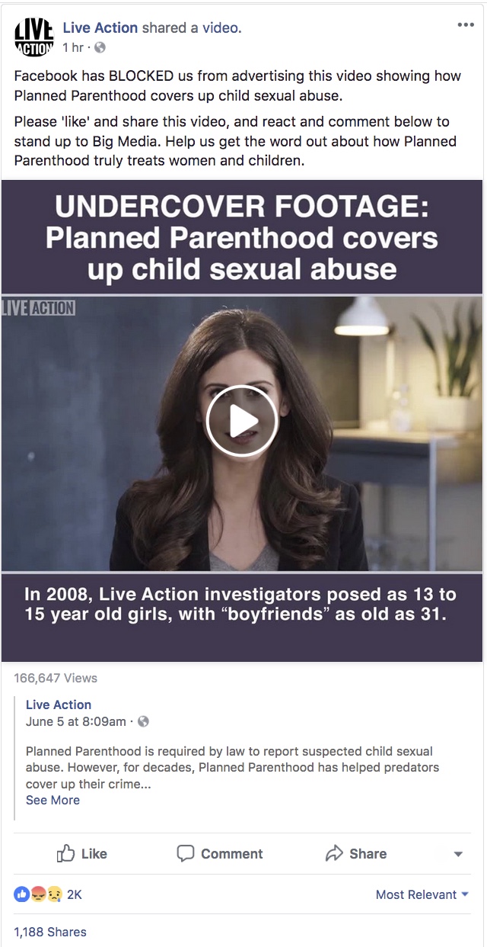
Task: Open the 2K reactions count
Action: (x=74, y=894)
